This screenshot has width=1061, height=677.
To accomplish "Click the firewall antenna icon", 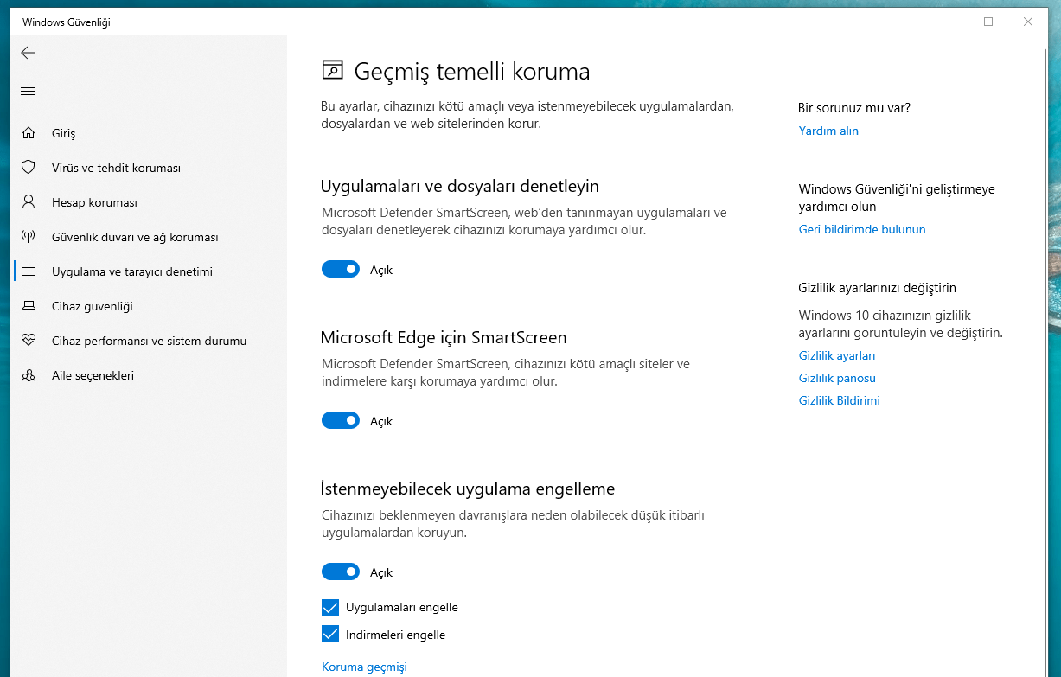I will (x=29, y=237).
